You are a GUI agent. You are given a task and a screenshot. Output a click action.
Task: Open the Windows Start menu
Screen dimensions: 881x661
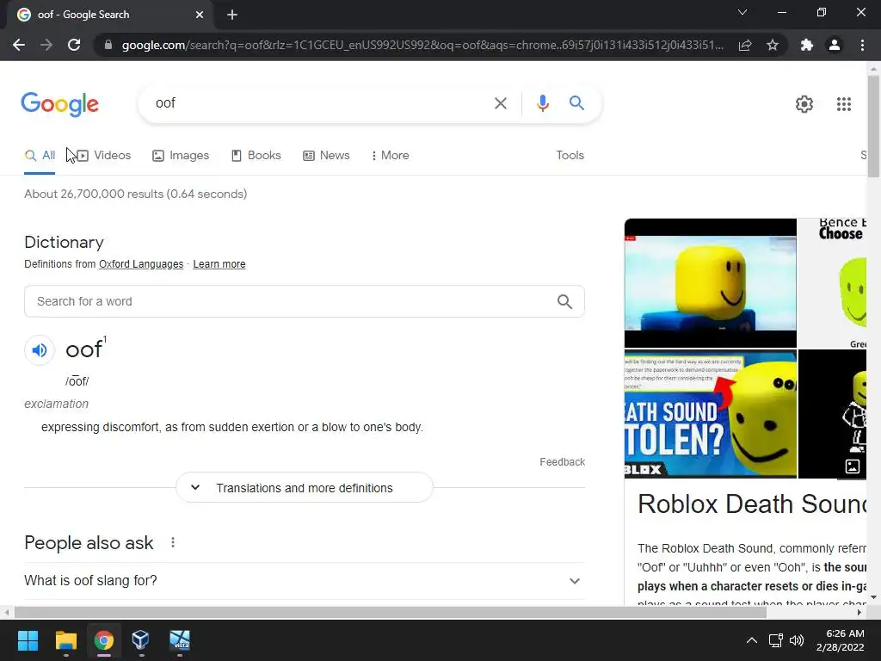pos(28,640)
